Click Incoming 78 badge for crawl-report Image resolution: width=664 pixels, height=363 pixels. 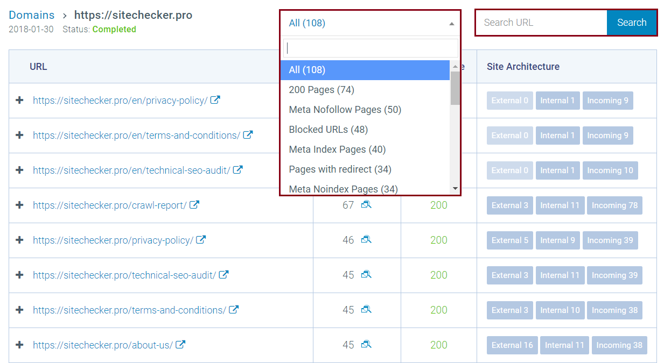614,205
